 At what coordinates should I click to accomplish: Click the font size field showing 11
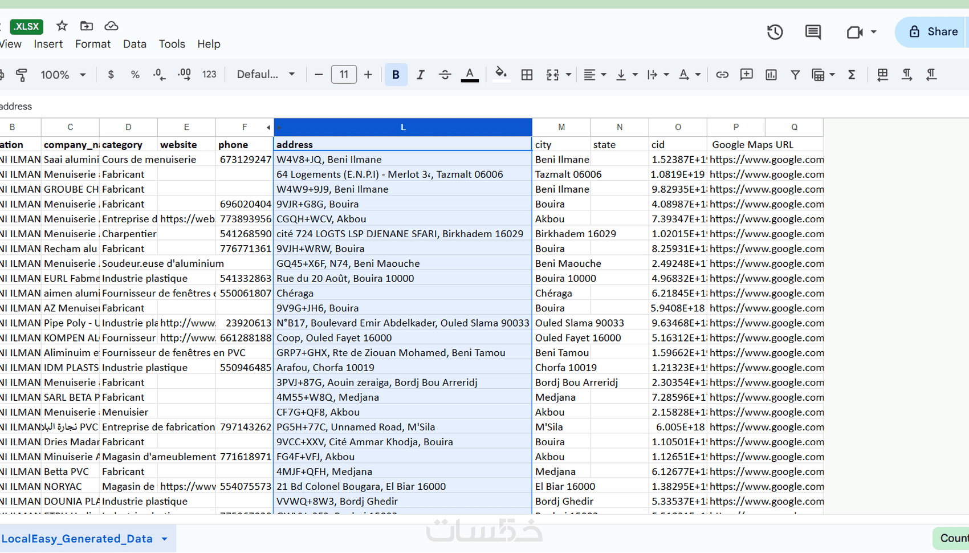click(x=344, y=75)
